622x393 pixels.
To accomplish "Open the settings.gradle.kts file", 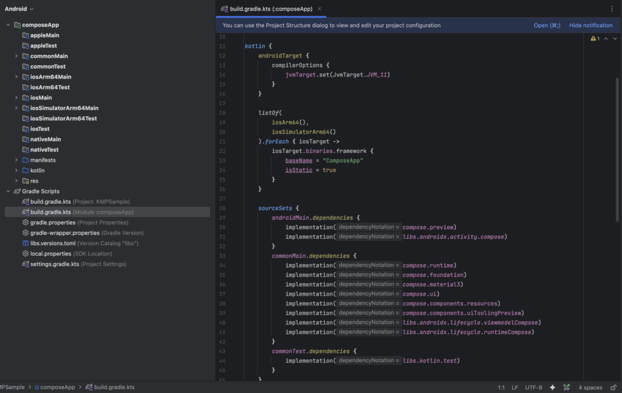I will click(x=55, y=264).
